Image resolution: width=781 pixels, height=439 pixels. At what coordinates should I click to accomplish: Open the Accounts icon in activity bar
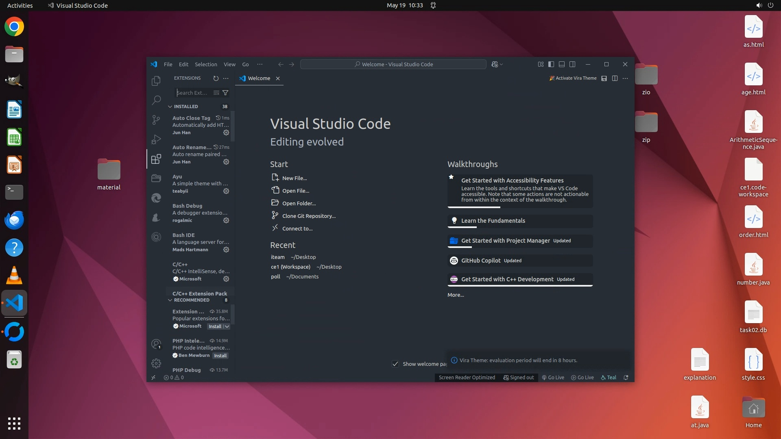156,344
